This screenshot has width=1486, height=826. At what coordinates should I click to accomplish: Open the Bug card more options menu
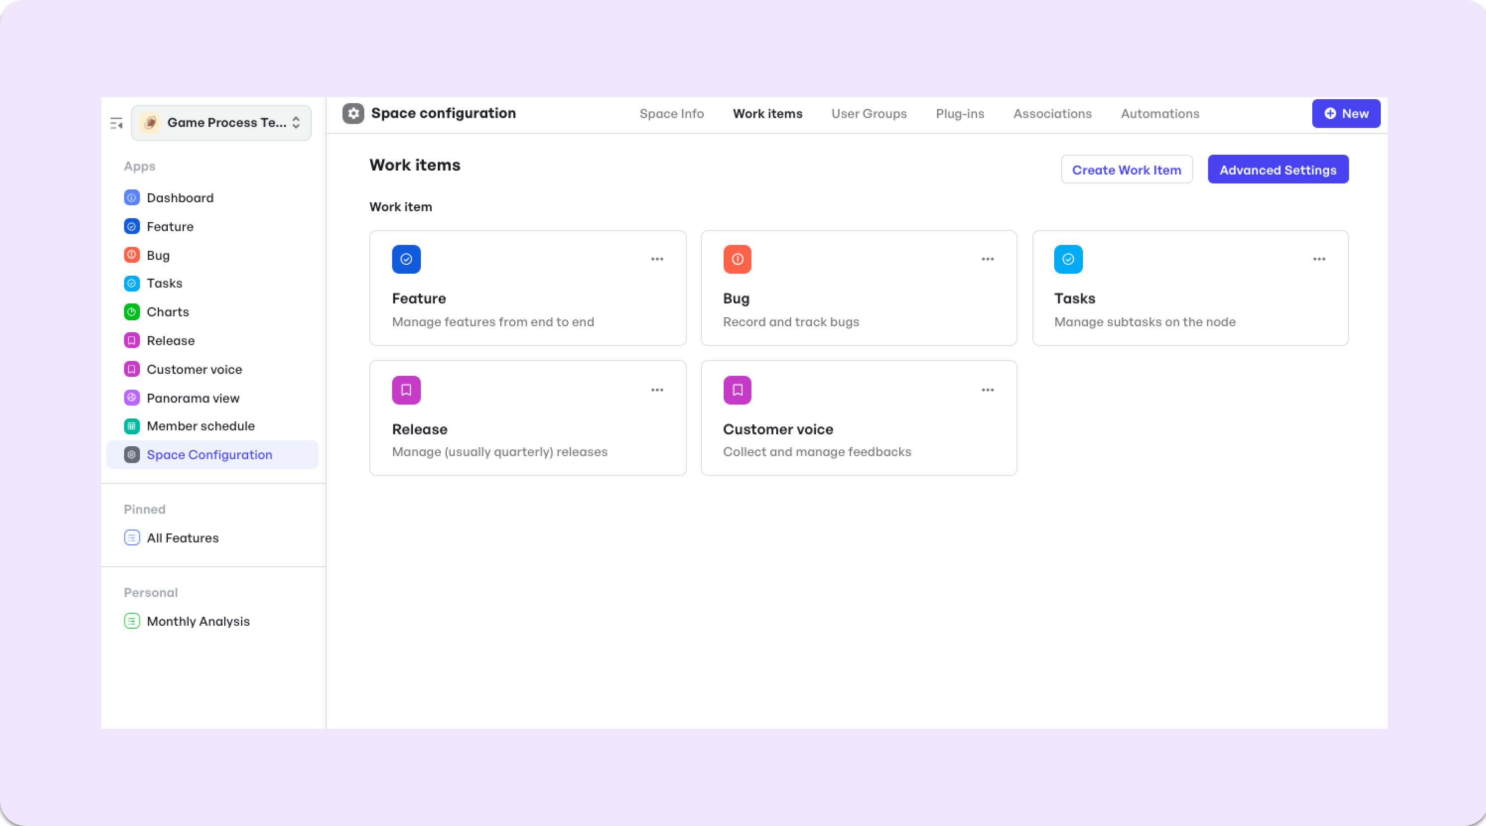tap(988, 259)
